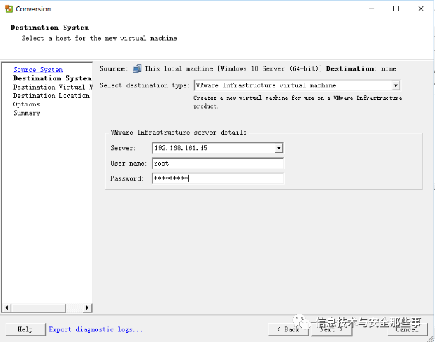The image size is (435, 342).
Task: Expand the destination type dropdown arrow
Action: point(396,85)
